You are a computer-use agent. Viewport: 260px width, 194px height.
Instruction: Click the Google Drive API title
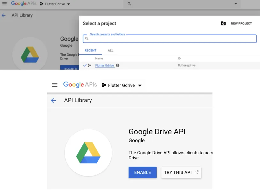157,132
